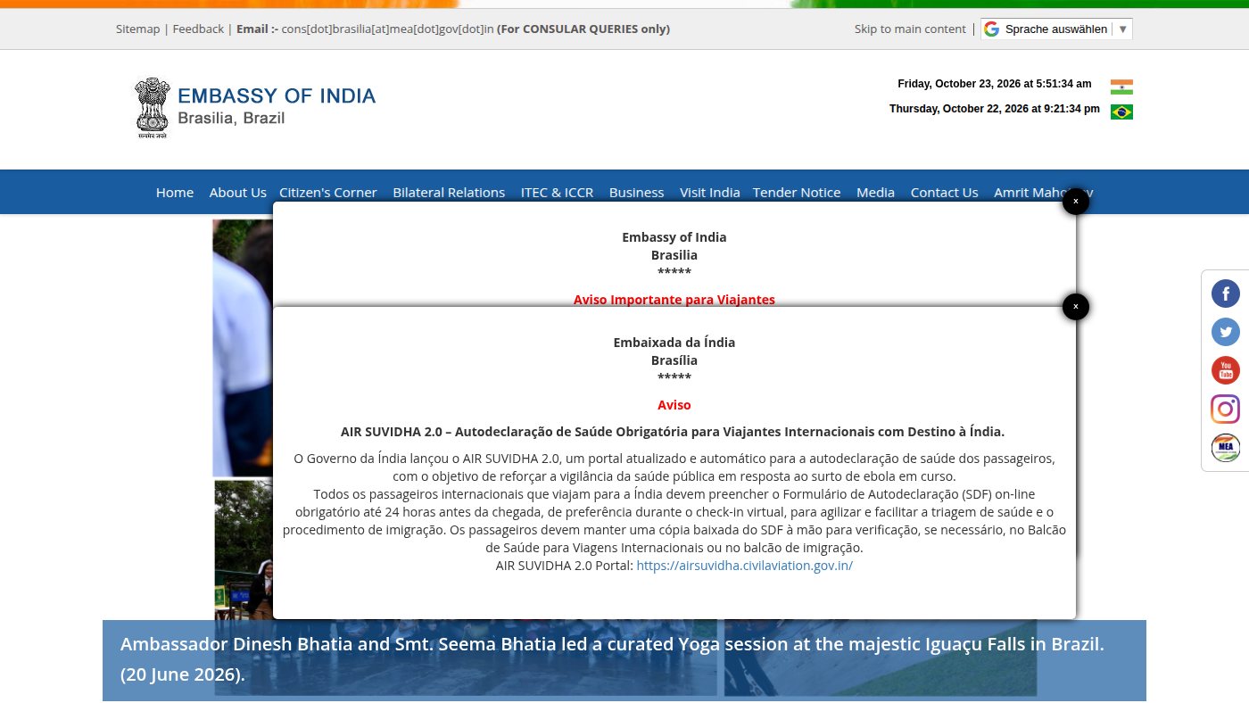Open the Business menu
1249x703 pixels.
pyautogui.click(x=636, y=192)
